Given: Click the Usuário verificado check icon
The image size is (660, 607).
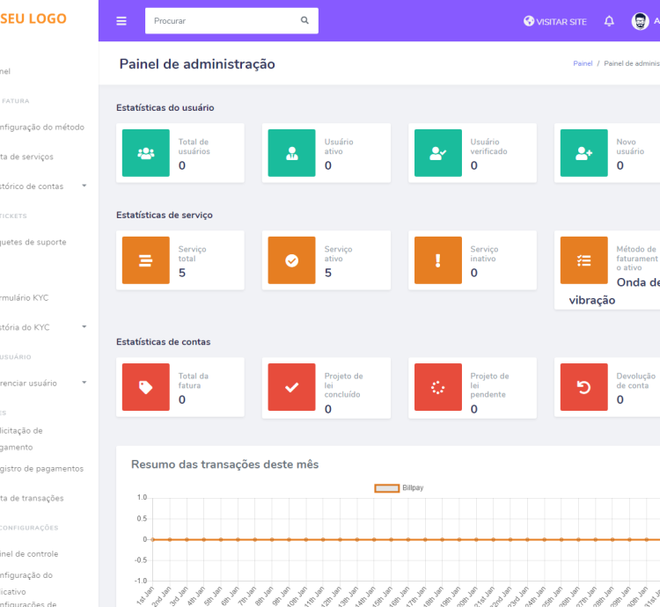Looking at the screenshot, I should [x=437, y=153].
